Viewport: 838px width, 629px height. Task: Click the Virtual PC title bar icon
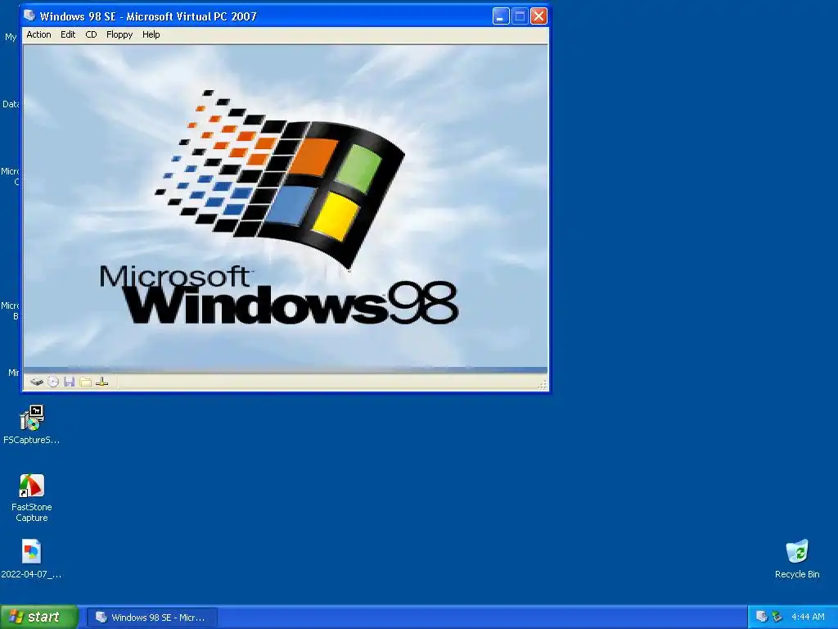pyautogui.click(x=30, y=16)
